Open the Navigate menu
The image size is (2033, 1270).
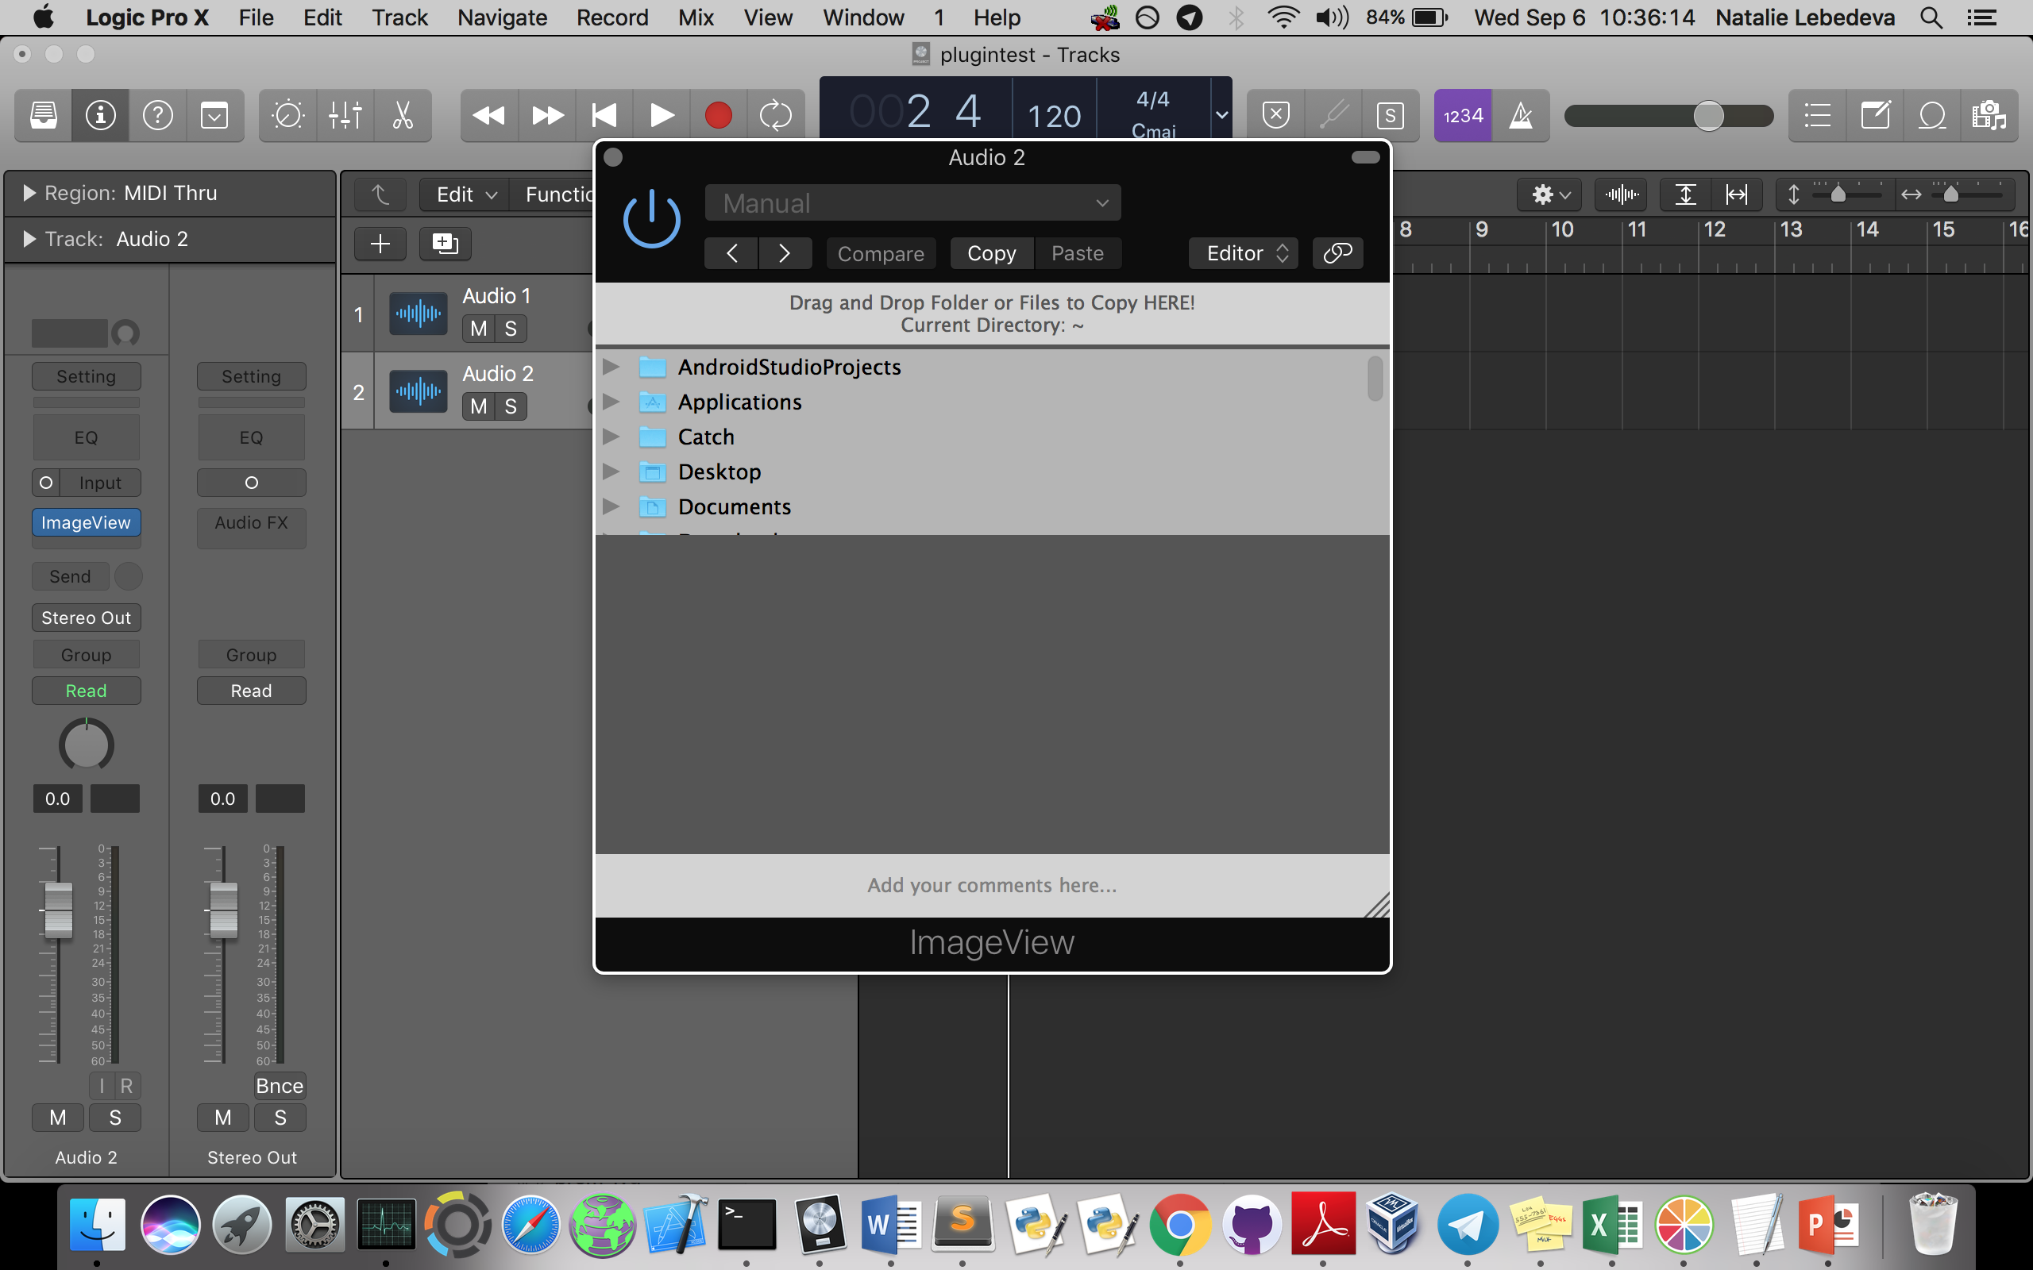coord(502,17)
